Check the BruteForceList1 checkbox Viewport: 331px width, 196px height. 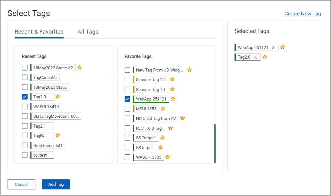pyautogui.click(x=25, y=145)
